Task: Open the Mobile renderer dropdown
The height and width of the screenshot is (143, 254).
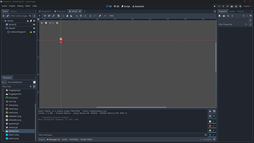Action: (248, 6)
